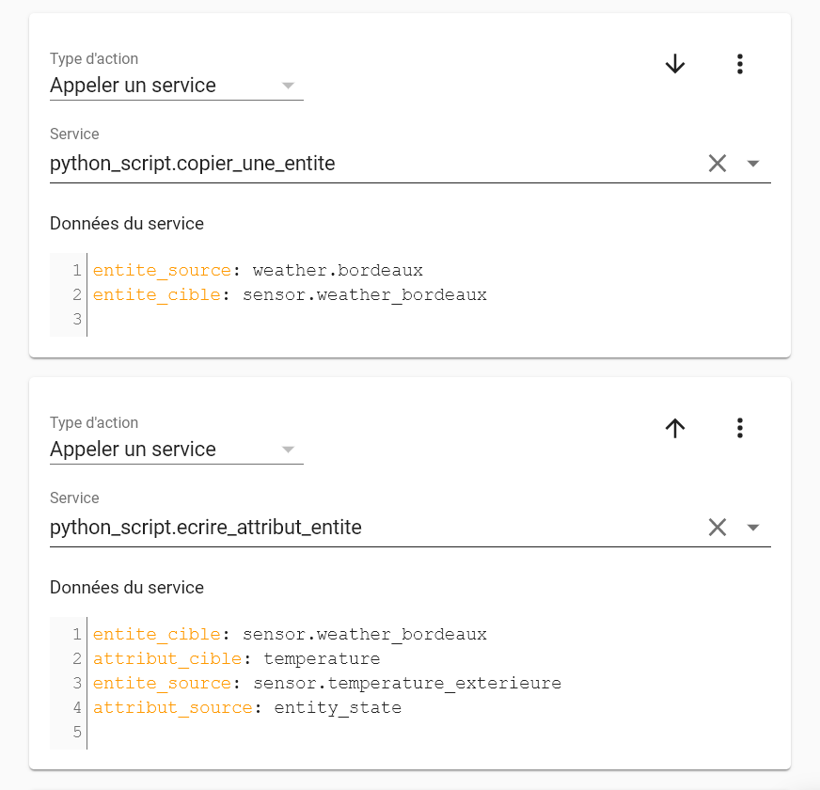Click the python_script.ecrire_attribut_entite service input

(x=374, y=528)
